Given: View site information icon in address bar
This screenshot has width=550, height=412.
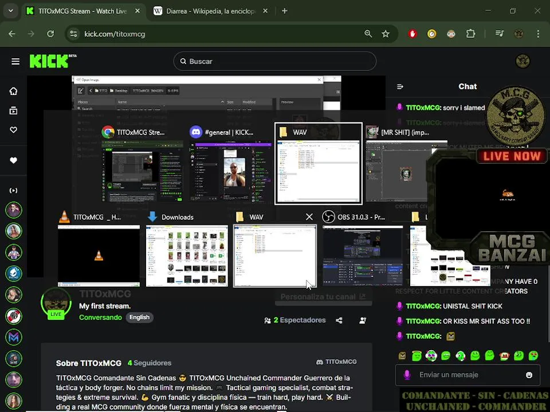Looking at the screenshot, I should pyautogui.click(x=74, y=34).
